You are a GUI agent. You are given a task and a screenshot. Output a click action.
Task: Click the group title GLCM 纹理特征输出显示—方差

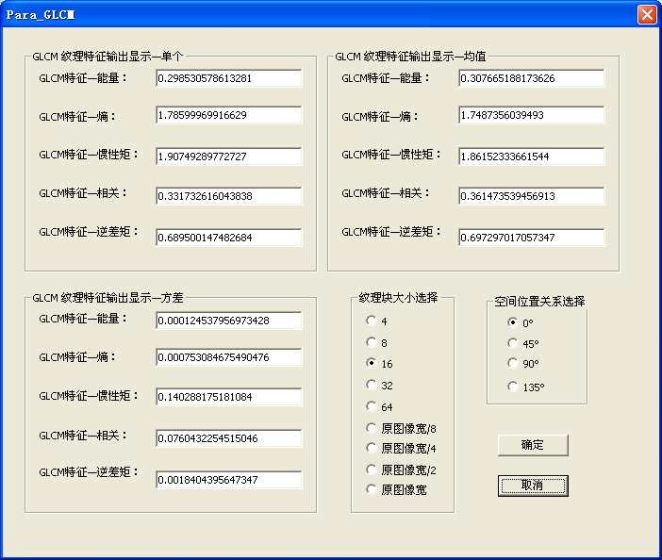tap(108, 298)
